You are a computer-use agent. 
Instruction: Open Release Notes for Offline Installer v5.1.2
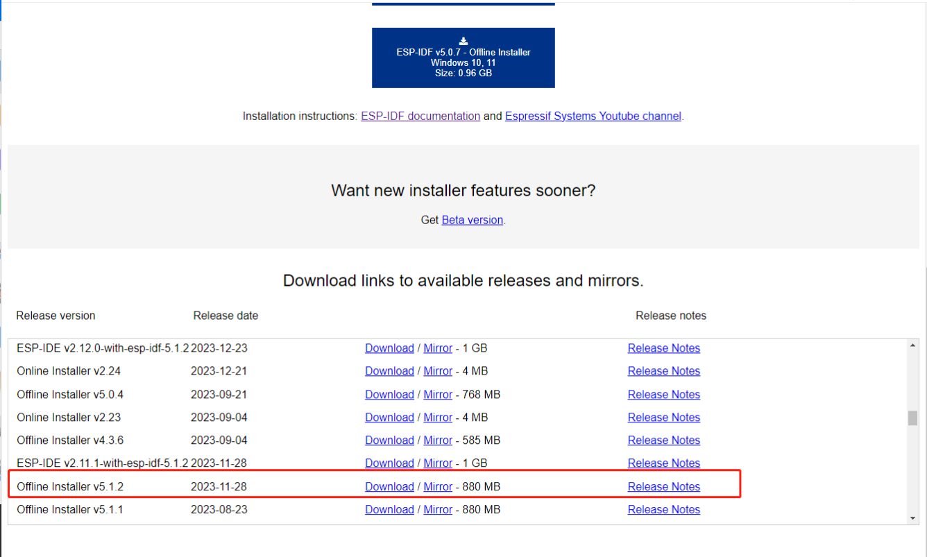(x=664, y=487)
